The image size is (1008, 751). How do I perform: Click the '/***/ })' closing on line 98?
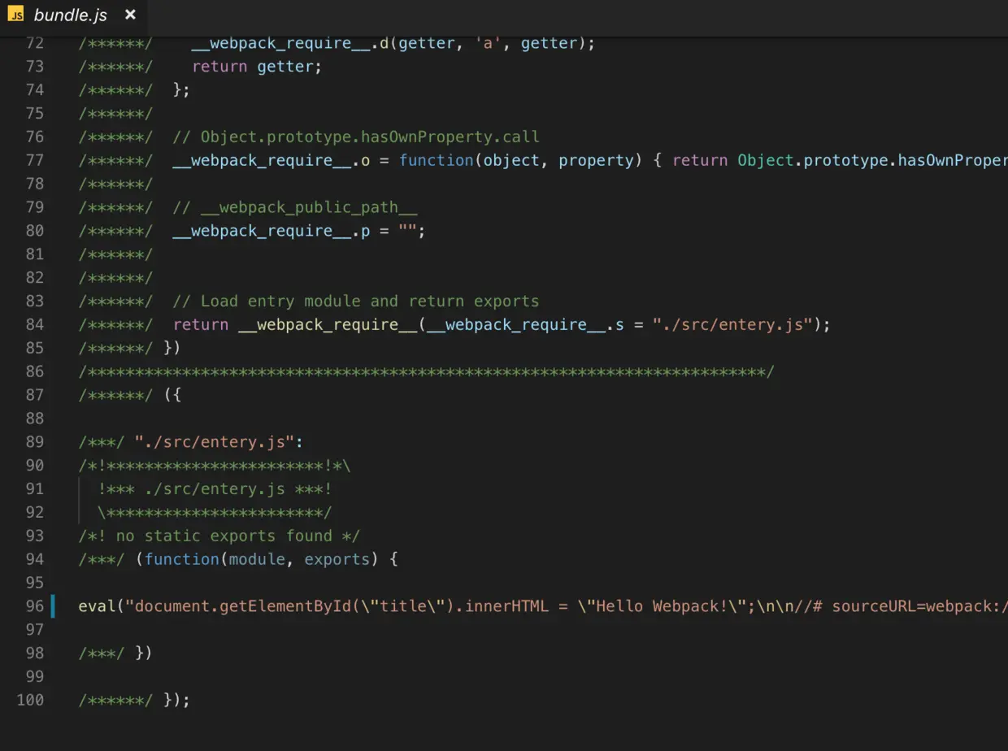(x=115, y=653)
